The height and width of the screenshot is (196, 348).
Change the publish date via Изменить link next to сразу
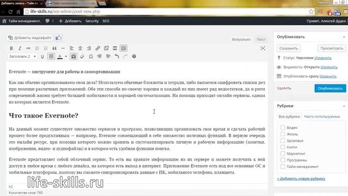pos(328,76)
